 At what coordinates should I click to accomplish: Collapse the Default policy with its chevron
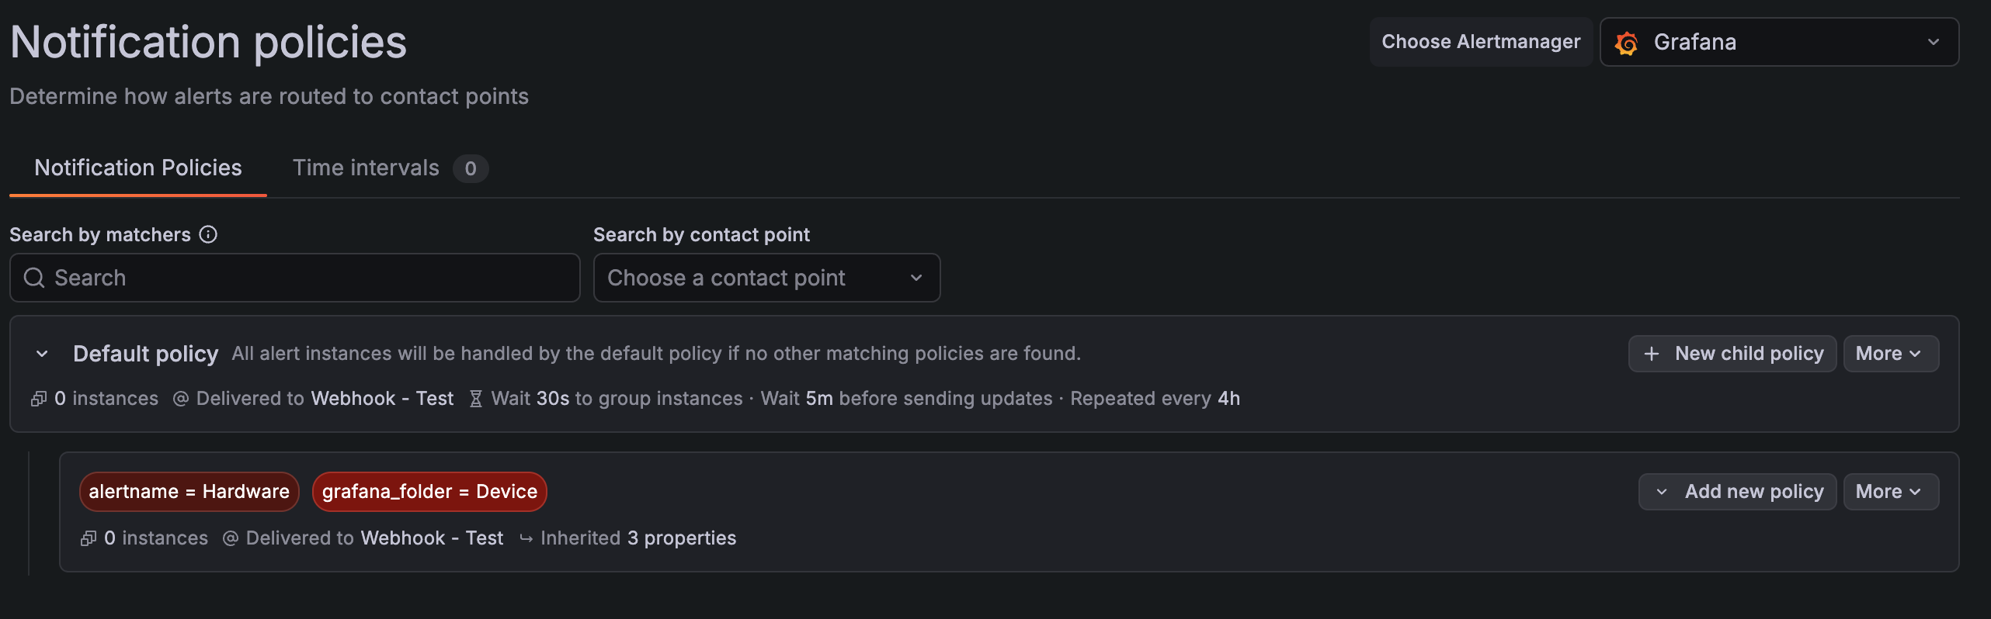[x=42, y=354]
